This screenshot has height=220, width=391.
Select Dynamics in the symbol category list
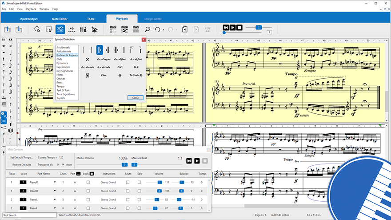62,63
